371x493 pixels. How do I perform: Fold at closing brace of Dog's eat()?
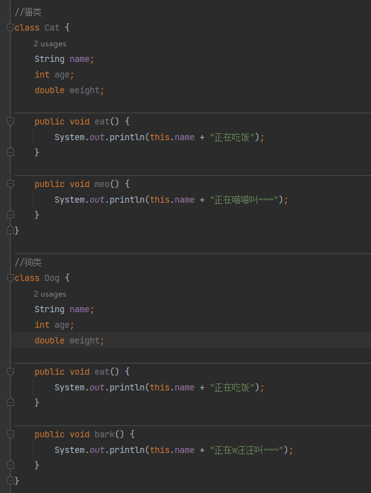(x=11, y=402)
